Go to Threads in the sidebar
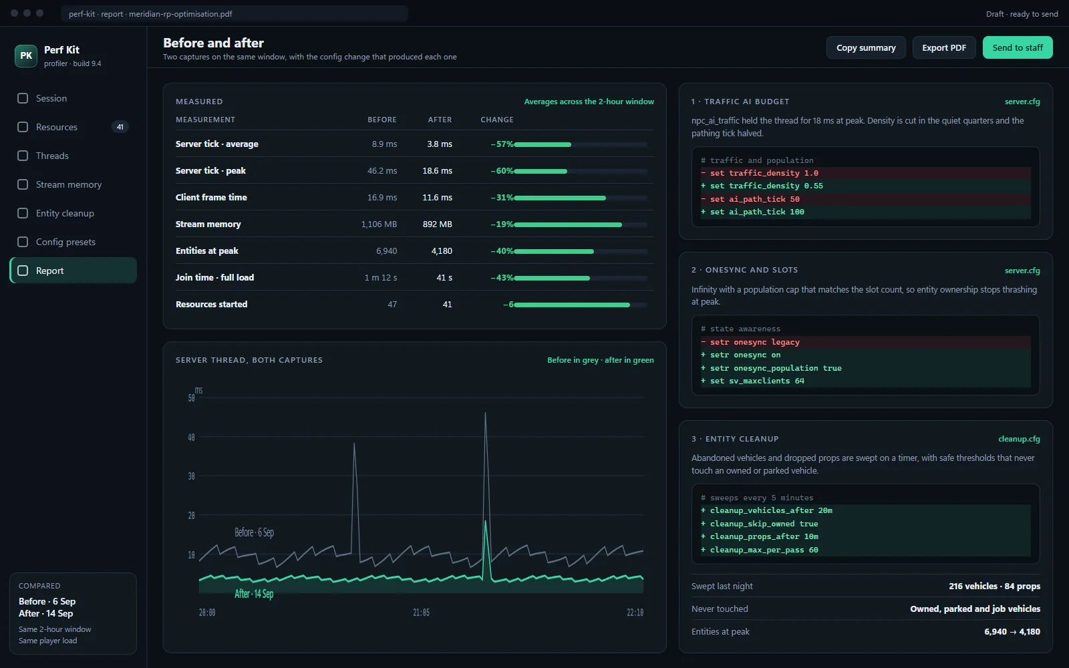 (73, 156)
